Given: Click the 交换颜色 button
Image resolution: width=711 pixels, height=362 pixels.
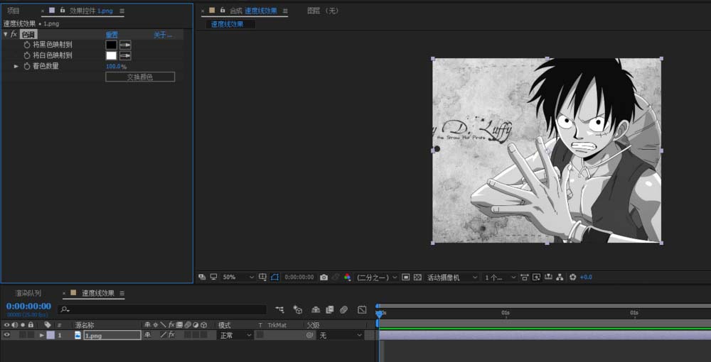Looking at the screenshot, I should click(140, 77).
